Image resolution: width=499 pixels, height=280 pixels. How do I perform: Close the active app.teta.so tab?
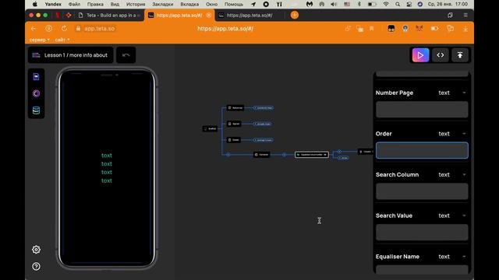[209, 16]
